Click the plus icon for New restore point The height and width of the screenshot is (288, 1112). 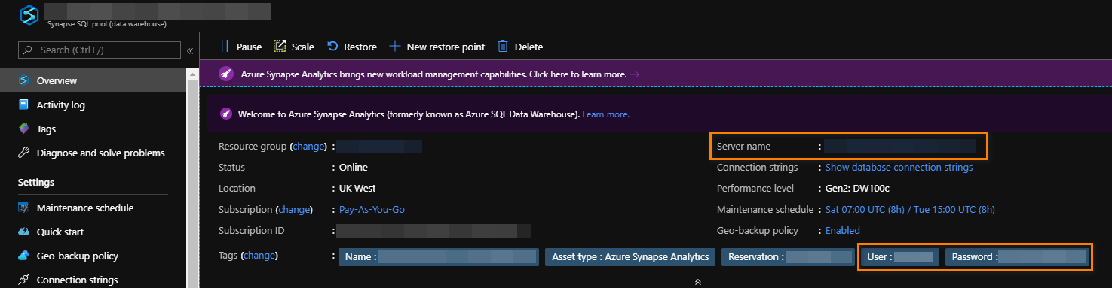click(x=394, y=47)
